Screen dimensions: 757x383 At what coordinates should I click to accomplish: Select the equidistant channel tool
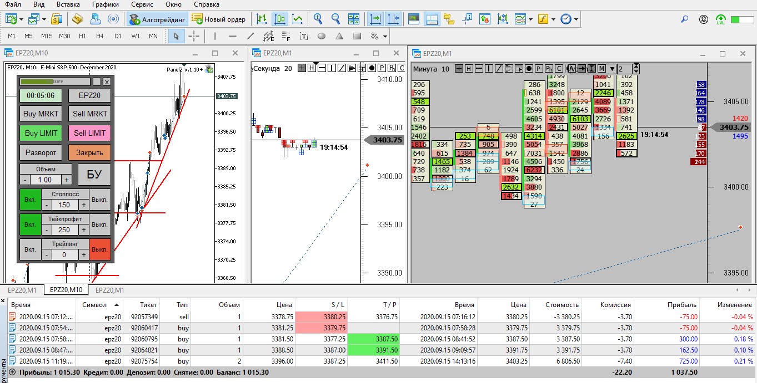(x=268, y=36)
